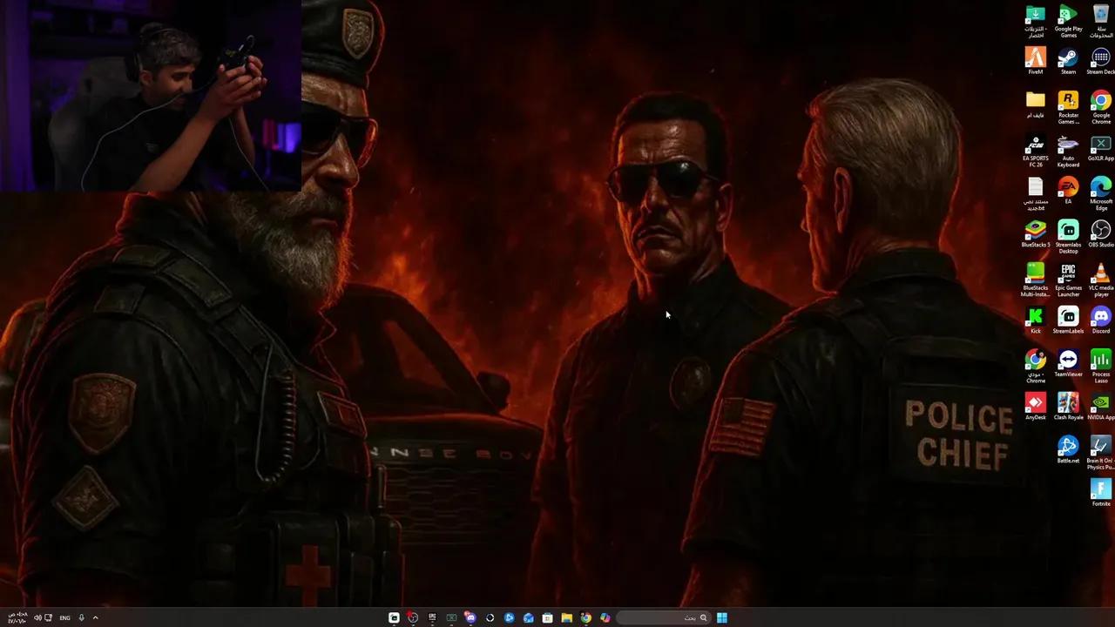Select the Steam desktop shortcut
The image size is (1115, 627).
coord(1068,61)
